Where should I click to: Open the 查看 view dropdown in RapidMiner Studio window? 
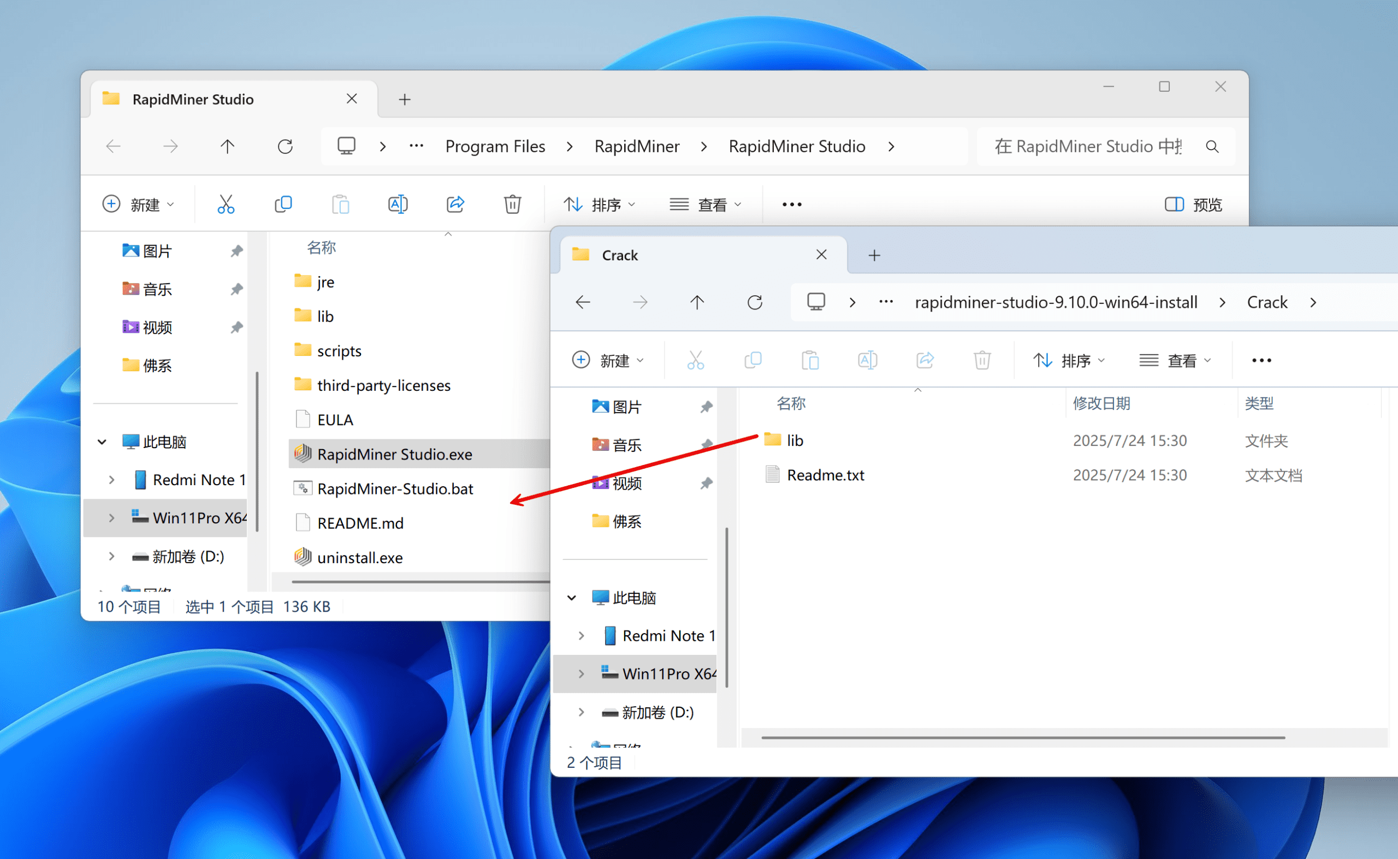(x=705, y=205)
